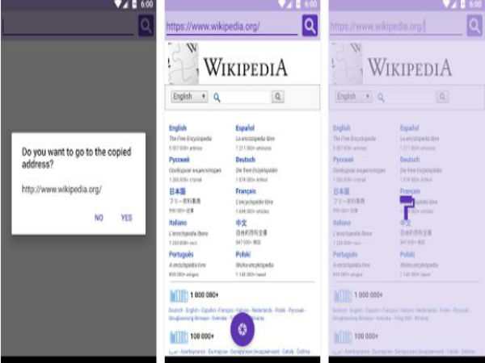Open the English language dropdown, middle screen
485x363 pixels.
pos(189,97)
